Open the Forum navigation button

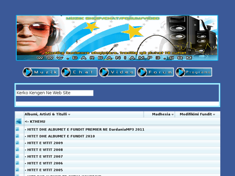[x=155, y=72]
